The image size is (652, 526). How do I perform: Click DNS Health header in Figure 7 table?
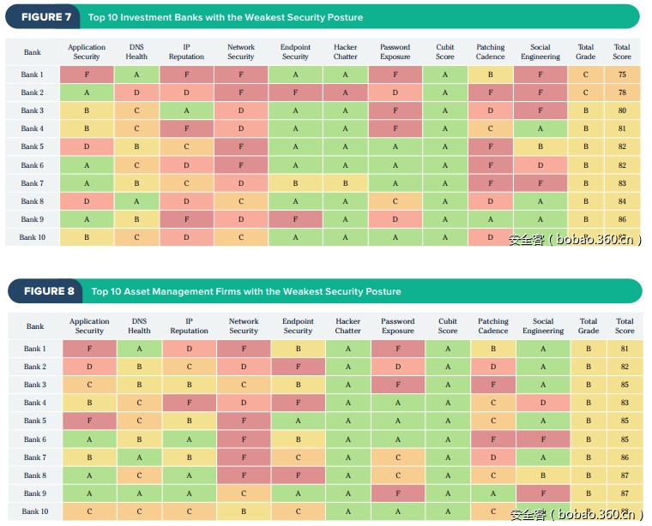click(137, 52)
